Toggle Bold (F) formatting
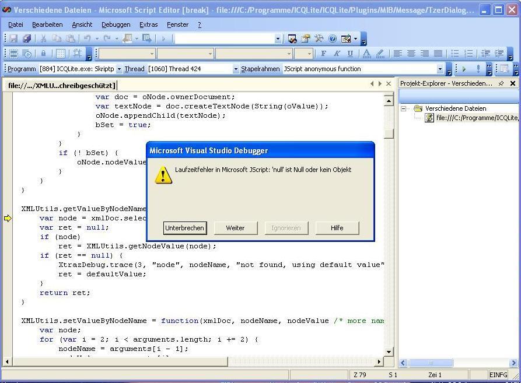 [x=323, y=54]
